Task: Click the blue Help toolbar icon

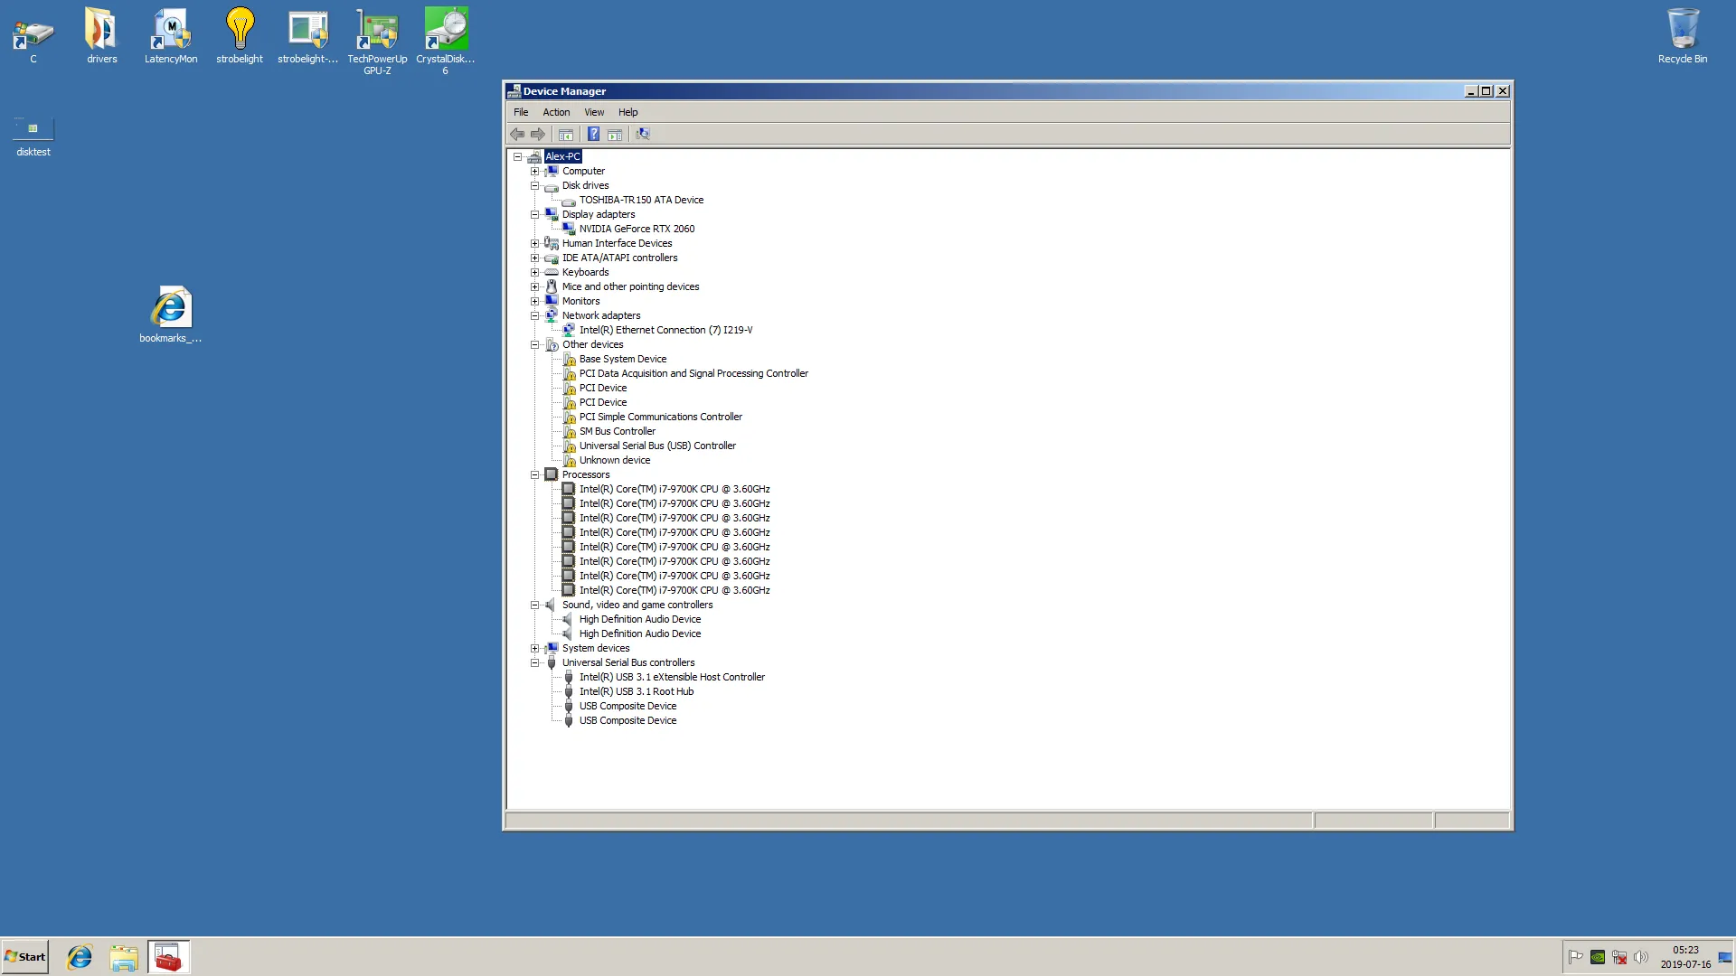Action: pos(593,135)
